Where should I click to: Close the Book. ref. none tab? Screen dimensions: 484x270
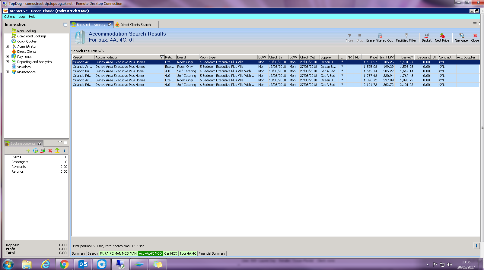[110, 25]
